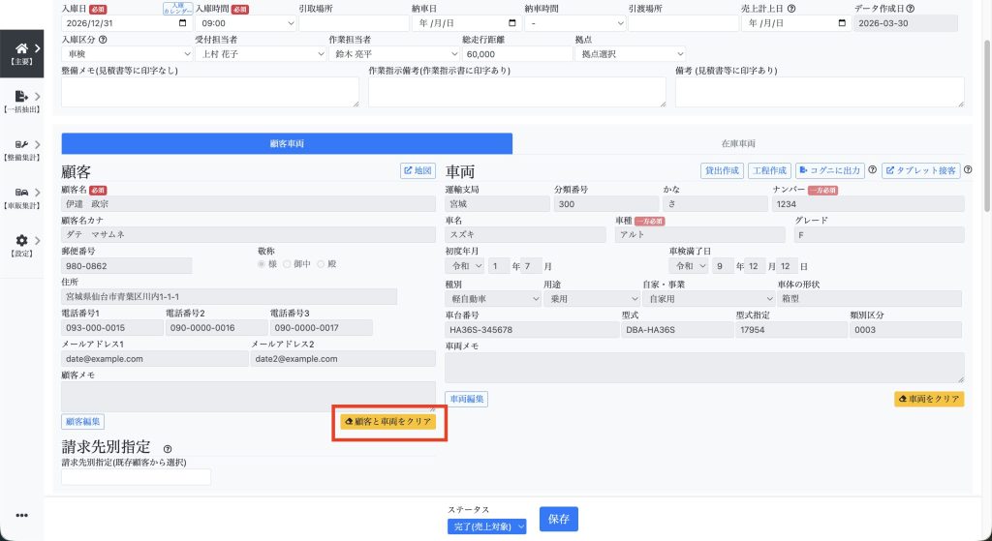Click the 地図 map button
This screenshot has width=992, height=541.
click(418, 170)
